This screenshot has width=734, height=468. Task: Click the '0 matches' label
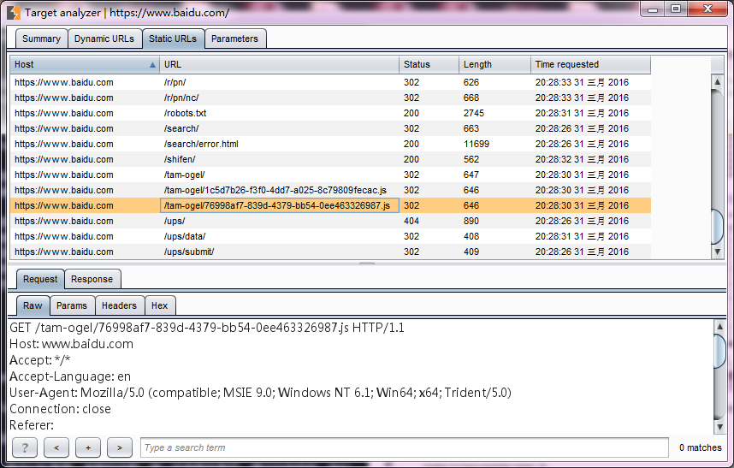coord(701,447)
